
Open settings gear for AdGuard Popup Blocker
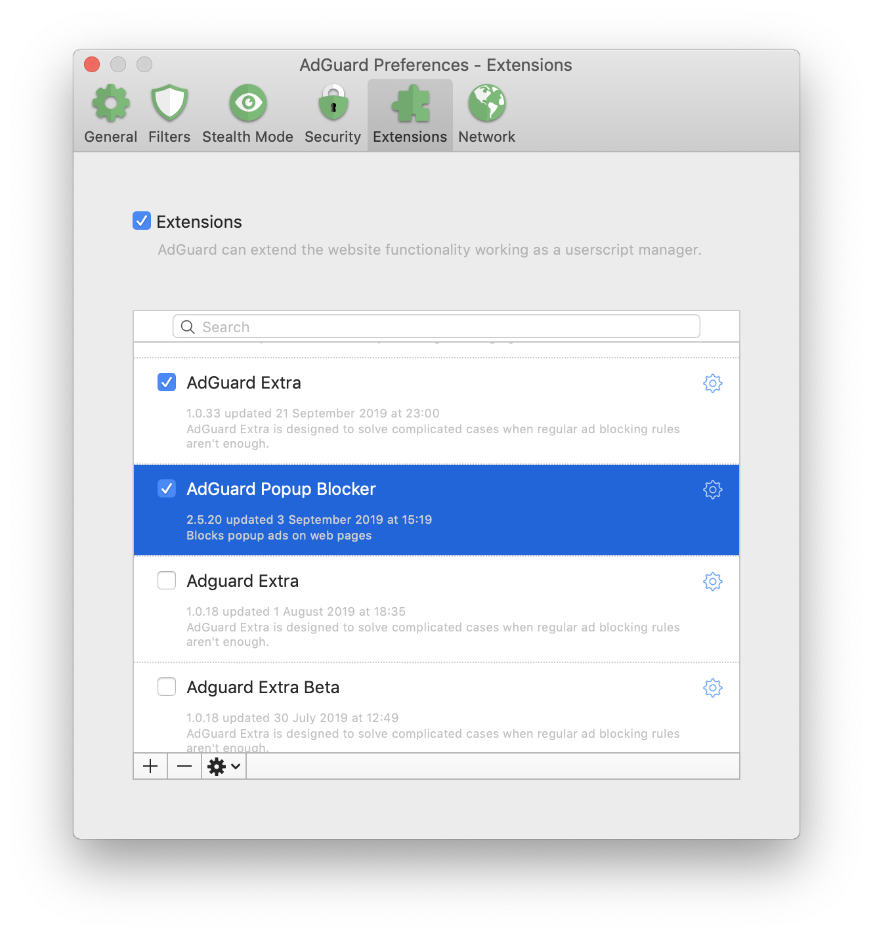click(x=712, y=490)
